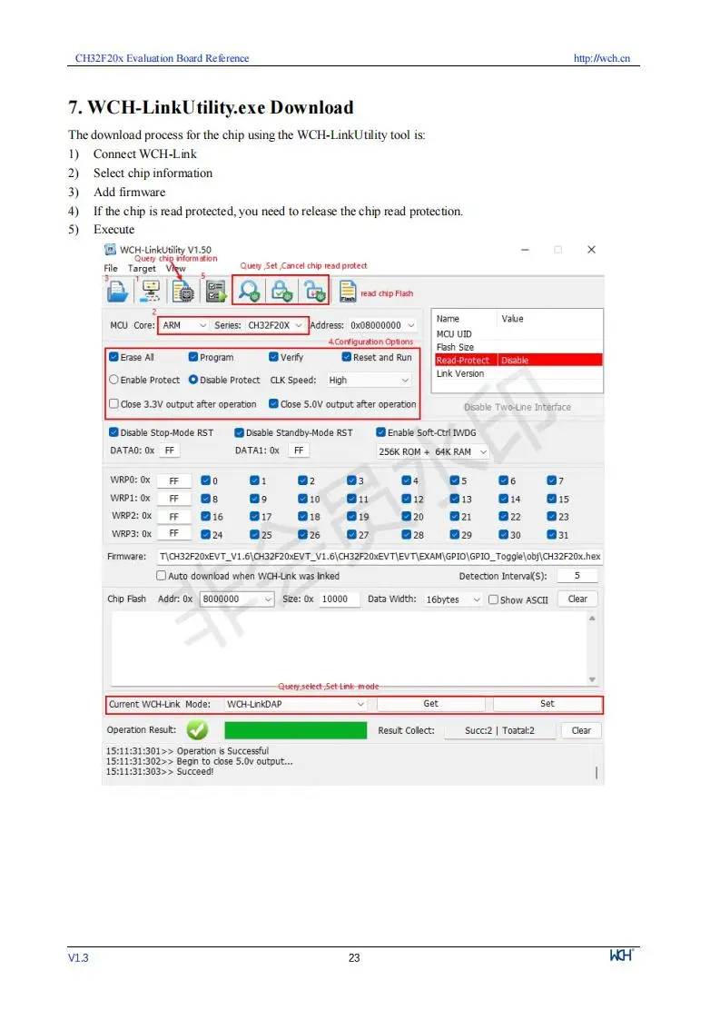Click the Size 10000 input field
720x1020 pixels.
(339, 599)
